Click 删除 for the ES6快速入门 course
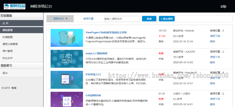The width and height of the screenshot is (235, 107). (x=212, y=83)
